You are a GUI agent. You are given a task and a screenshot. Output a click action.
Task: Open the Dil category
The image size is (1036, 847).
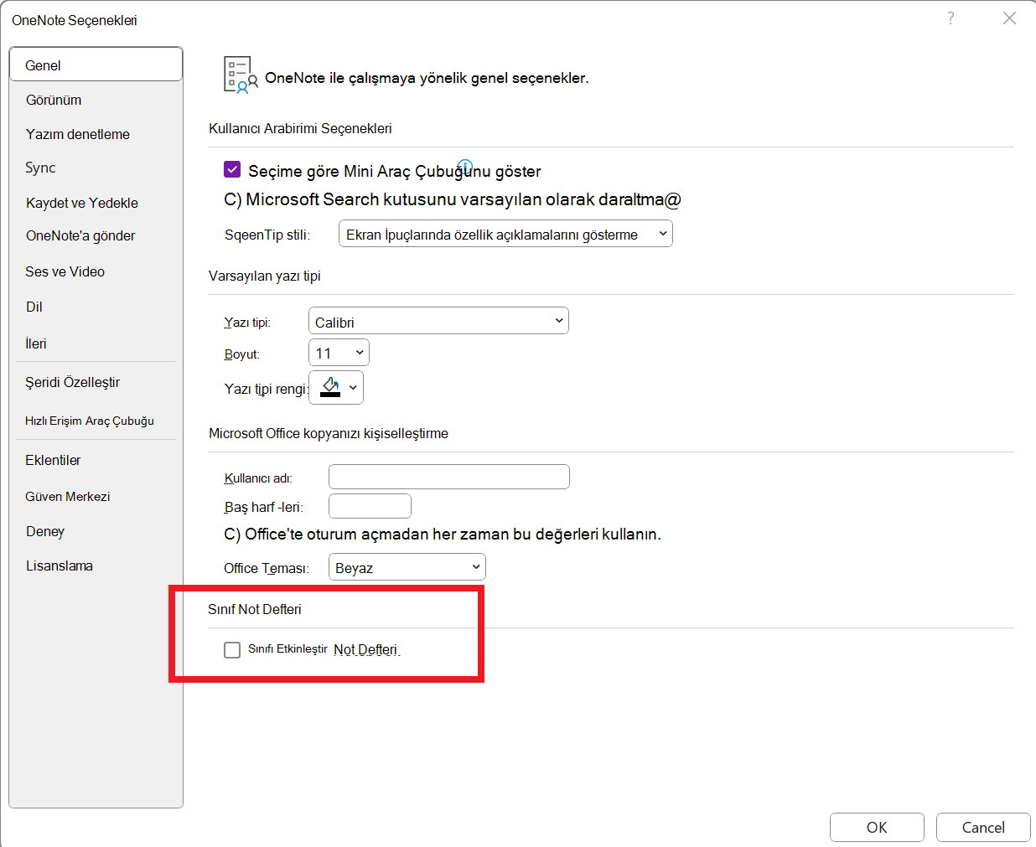34,307
